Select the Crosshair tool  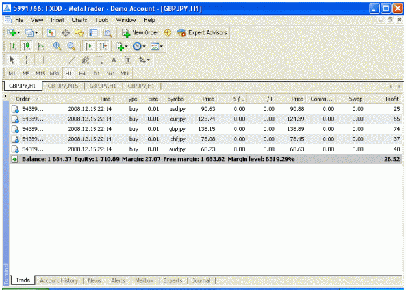26,60
